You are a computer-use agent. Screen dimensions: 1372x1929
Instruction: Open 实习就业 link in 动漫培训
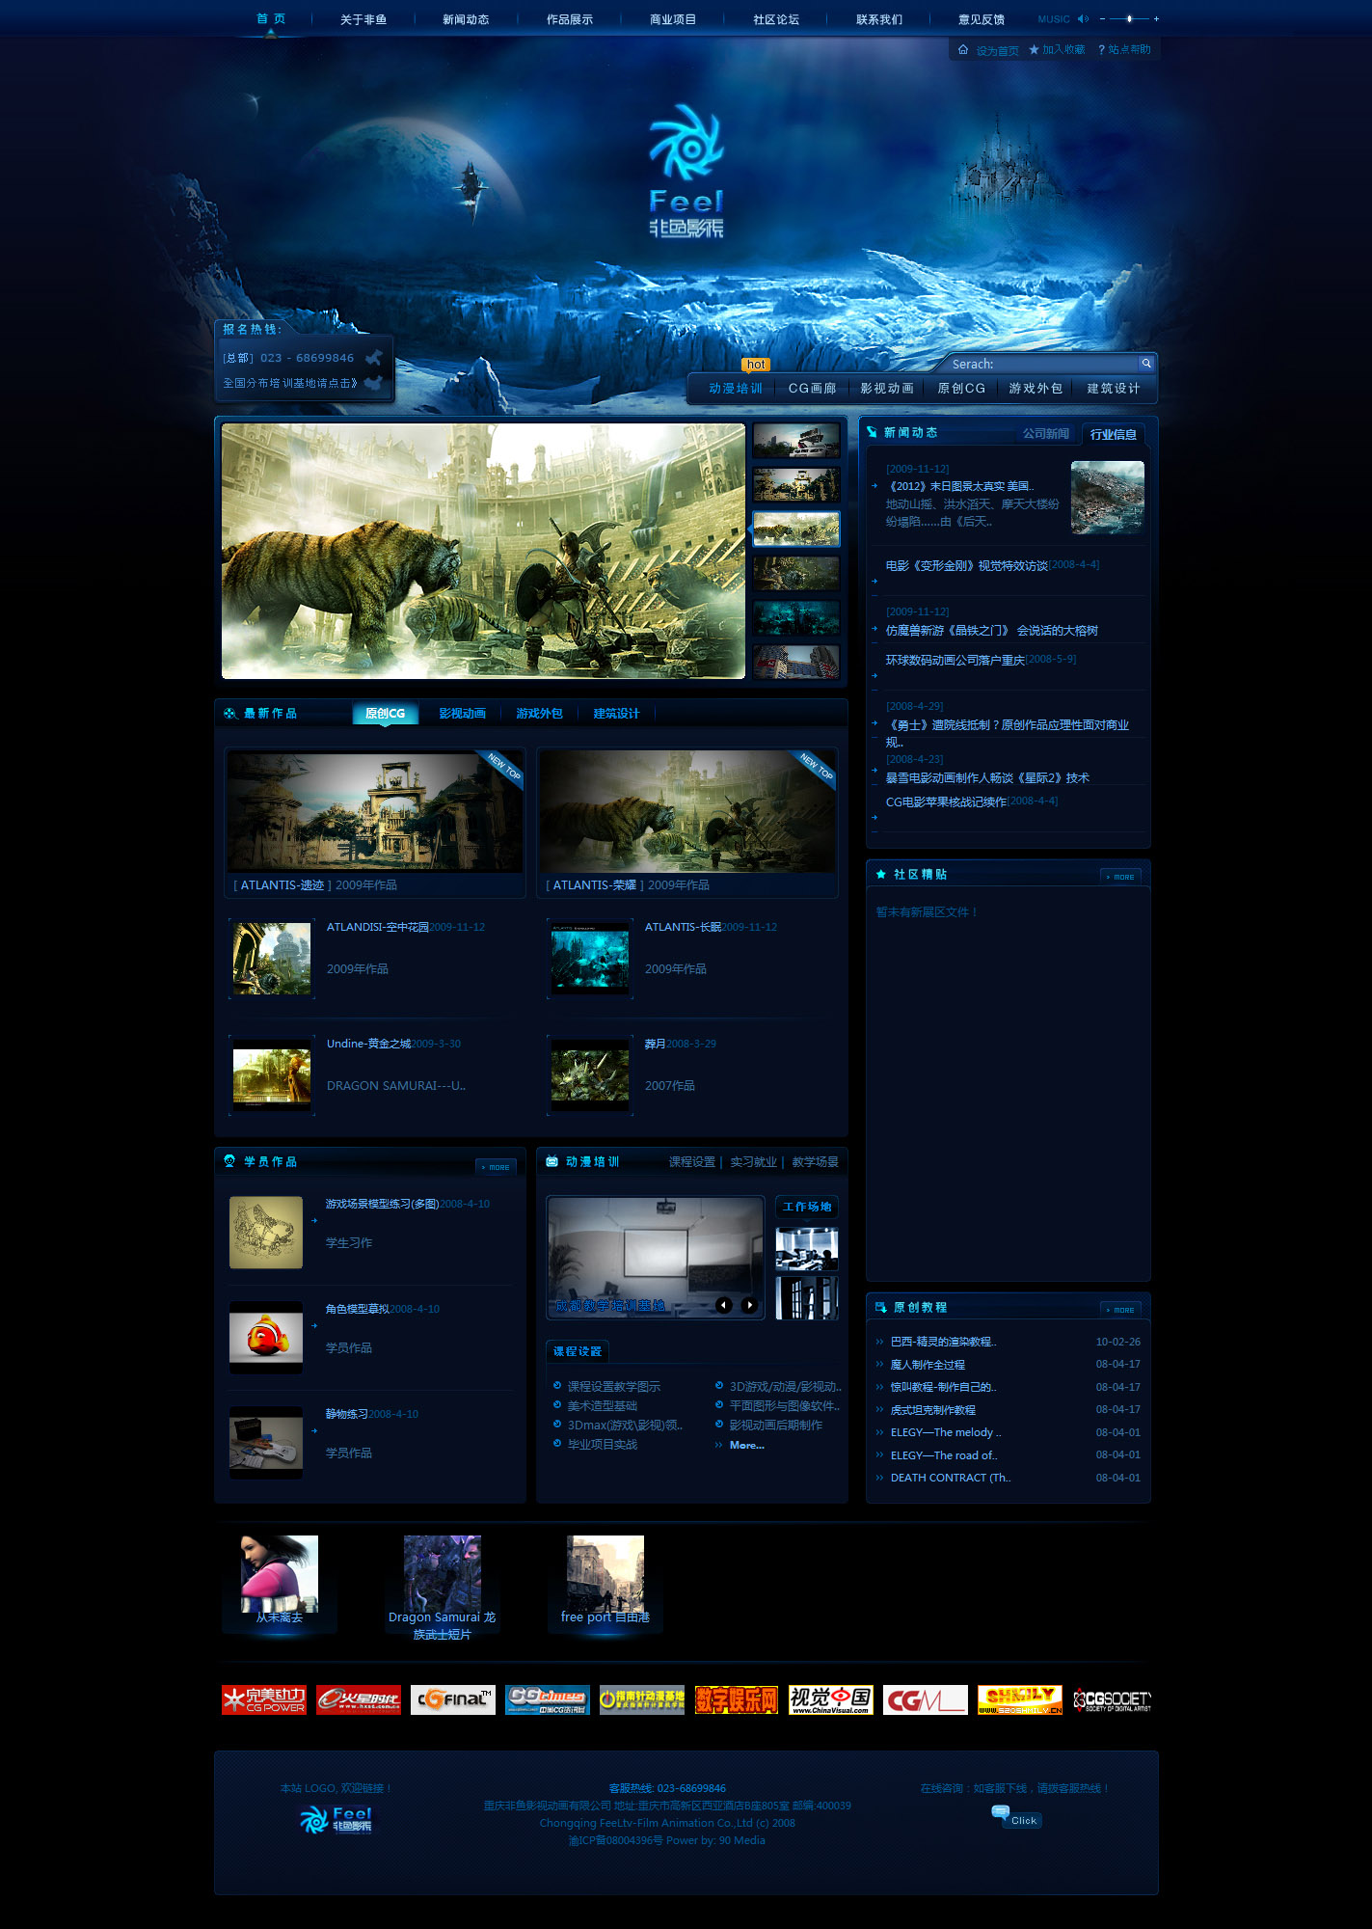pyautogui.click(x=753, y=1162)
